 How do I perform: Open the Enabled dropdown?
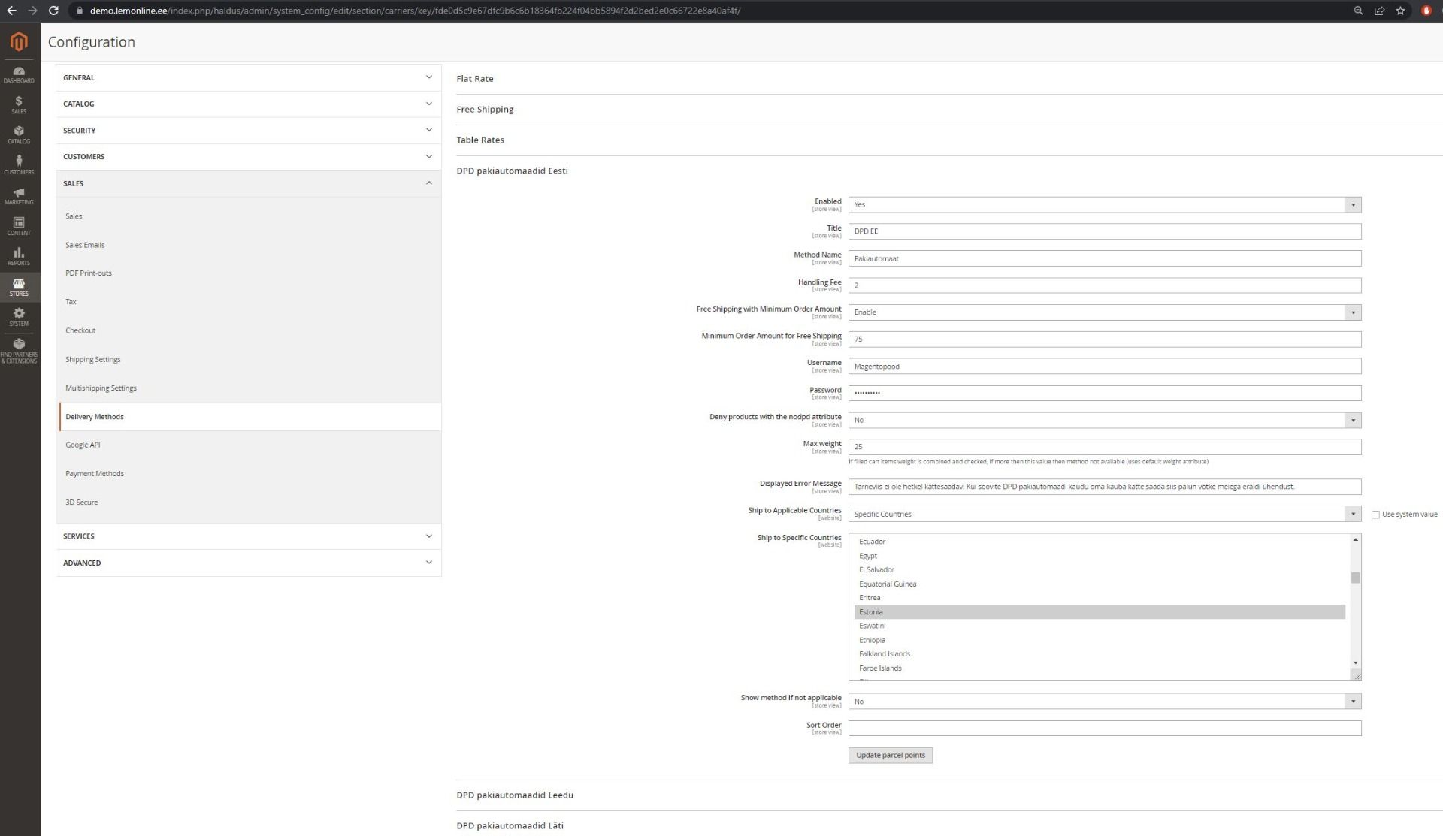coord(1105,204)
